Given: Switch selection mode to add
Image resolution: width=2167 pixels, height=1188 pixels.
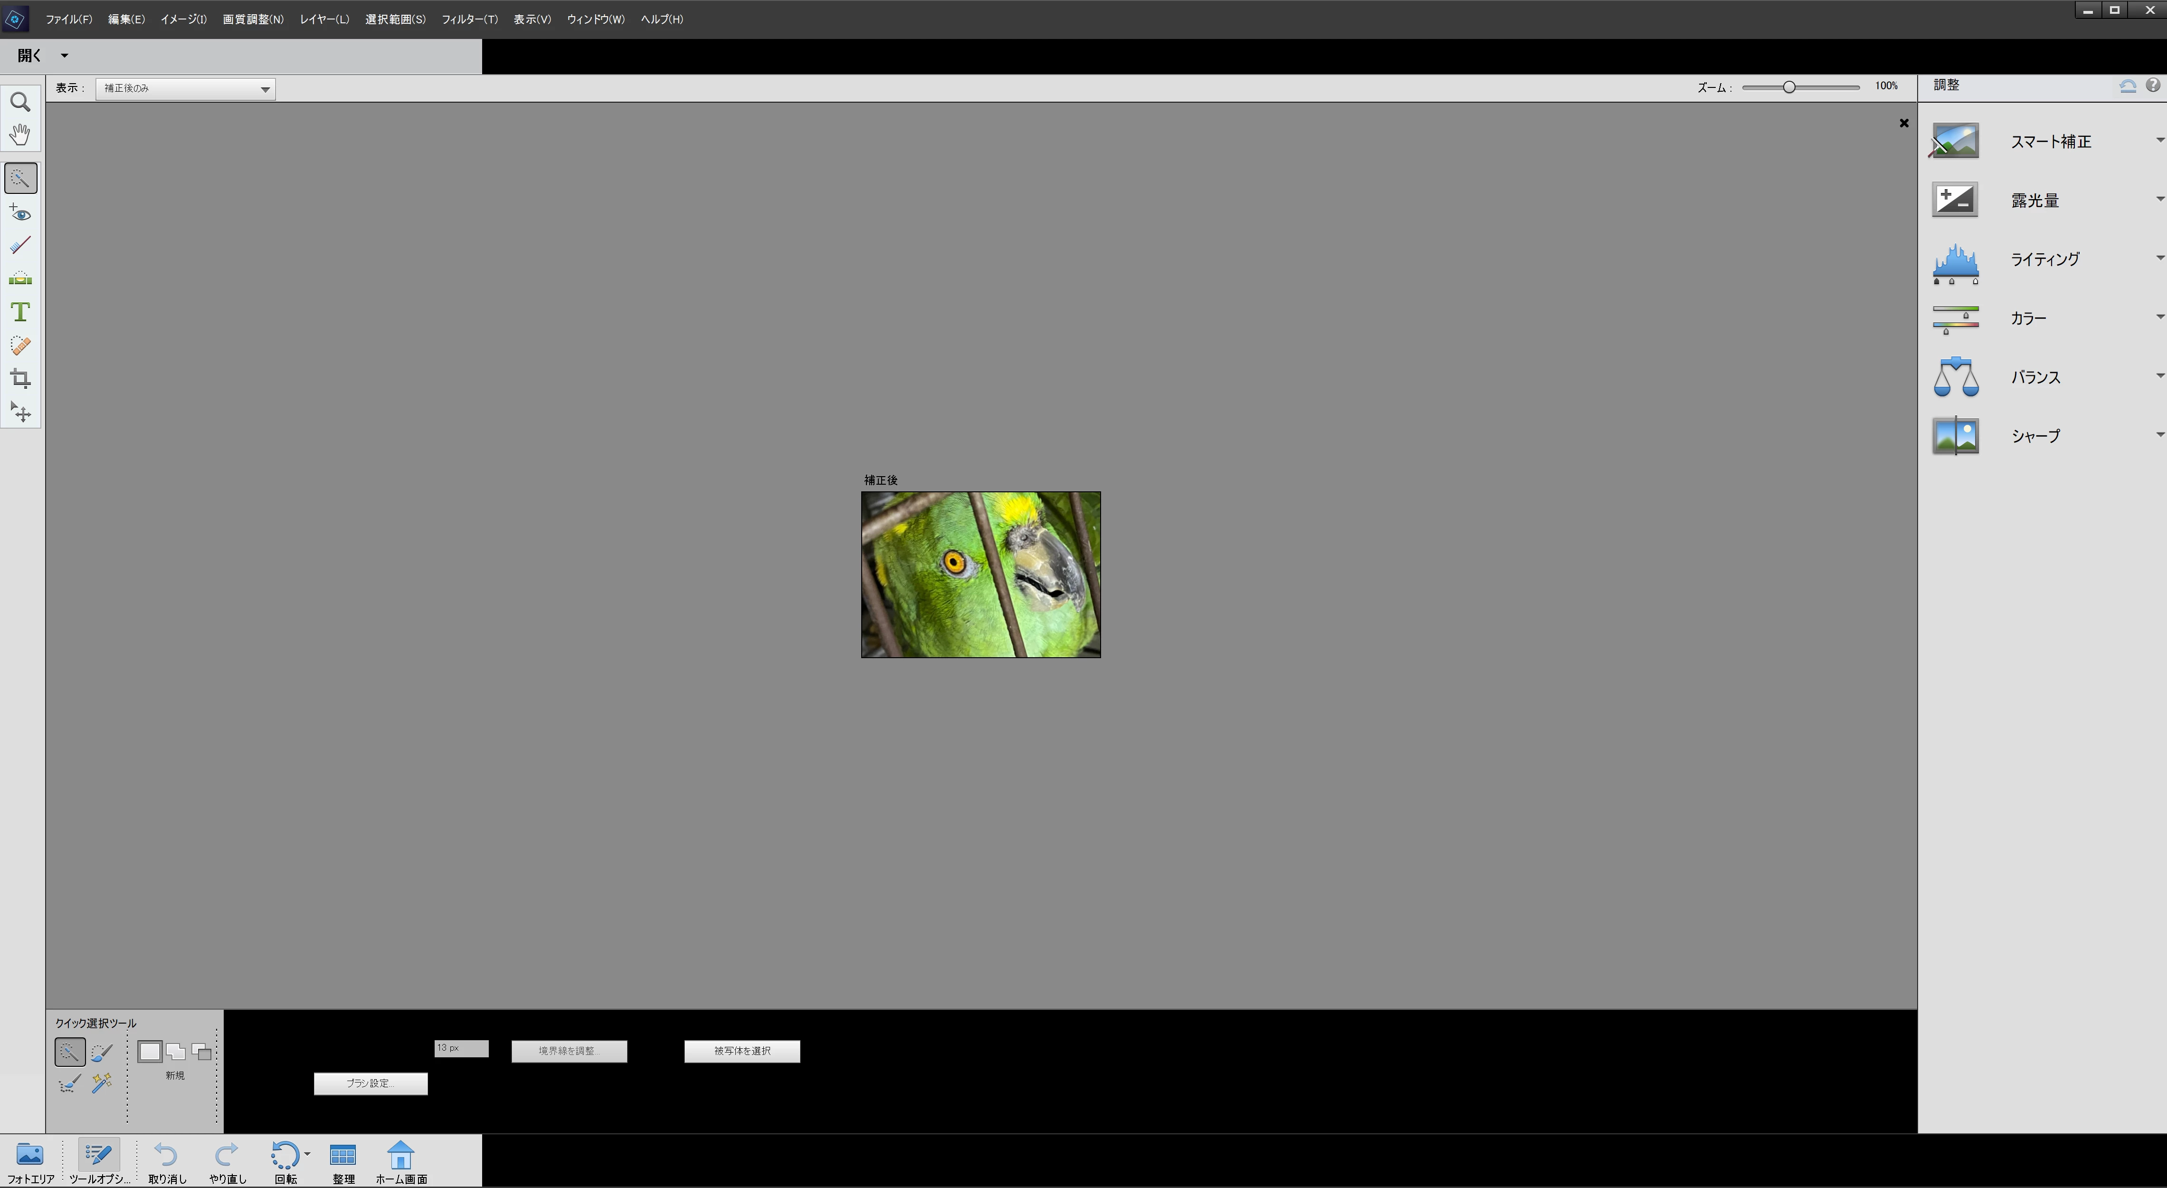Looking at the screenshot, I should point(176,1051).
